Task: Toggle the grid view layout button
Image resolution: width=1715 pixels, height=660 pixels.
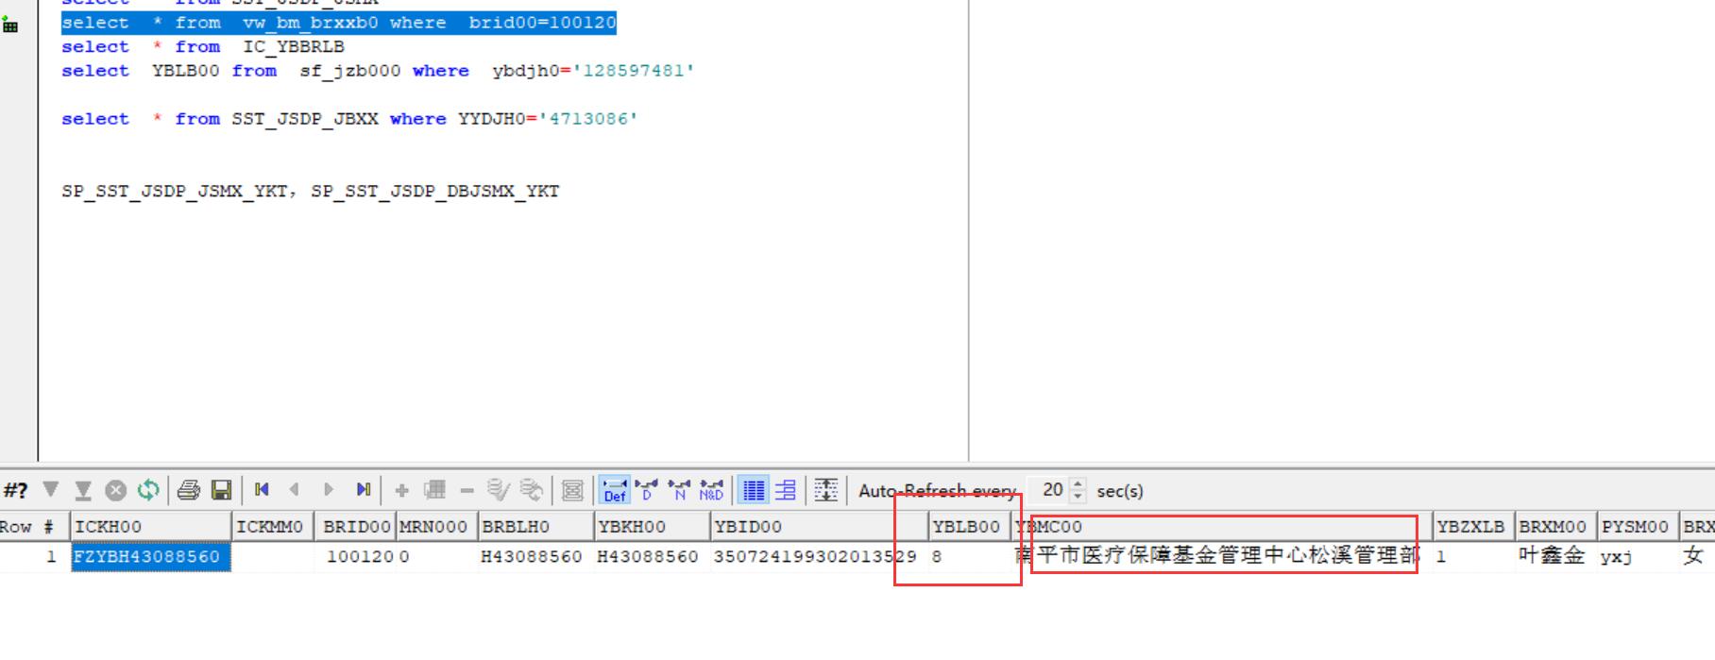Action: (754, 490)
